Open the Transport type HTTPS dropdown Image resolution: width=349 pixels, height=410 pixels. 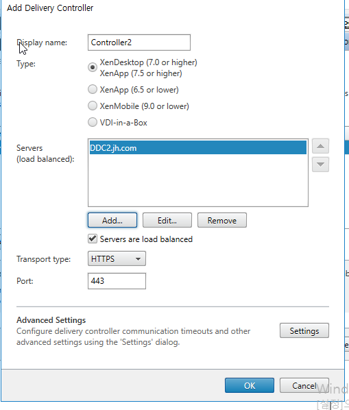click(x=117, y=258)
